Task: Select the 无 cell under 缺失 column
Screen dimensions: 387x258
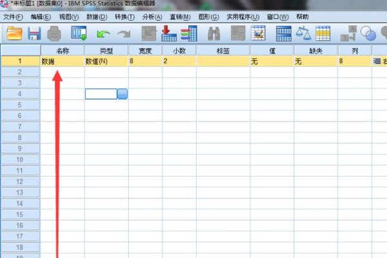Action: click(x=315, y=61)
